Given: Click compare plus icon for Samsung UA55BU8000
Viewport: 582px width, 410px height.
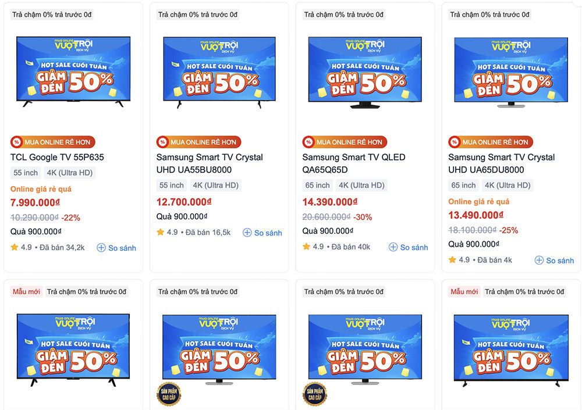Looking at the screenshot, I should click(x=247, y=233).
